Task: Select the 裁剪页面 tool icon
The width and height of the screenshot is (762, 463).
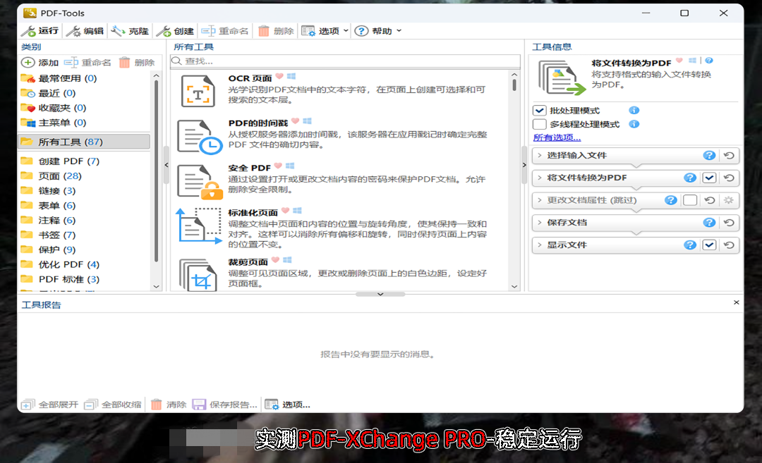Action: (198, 275)
